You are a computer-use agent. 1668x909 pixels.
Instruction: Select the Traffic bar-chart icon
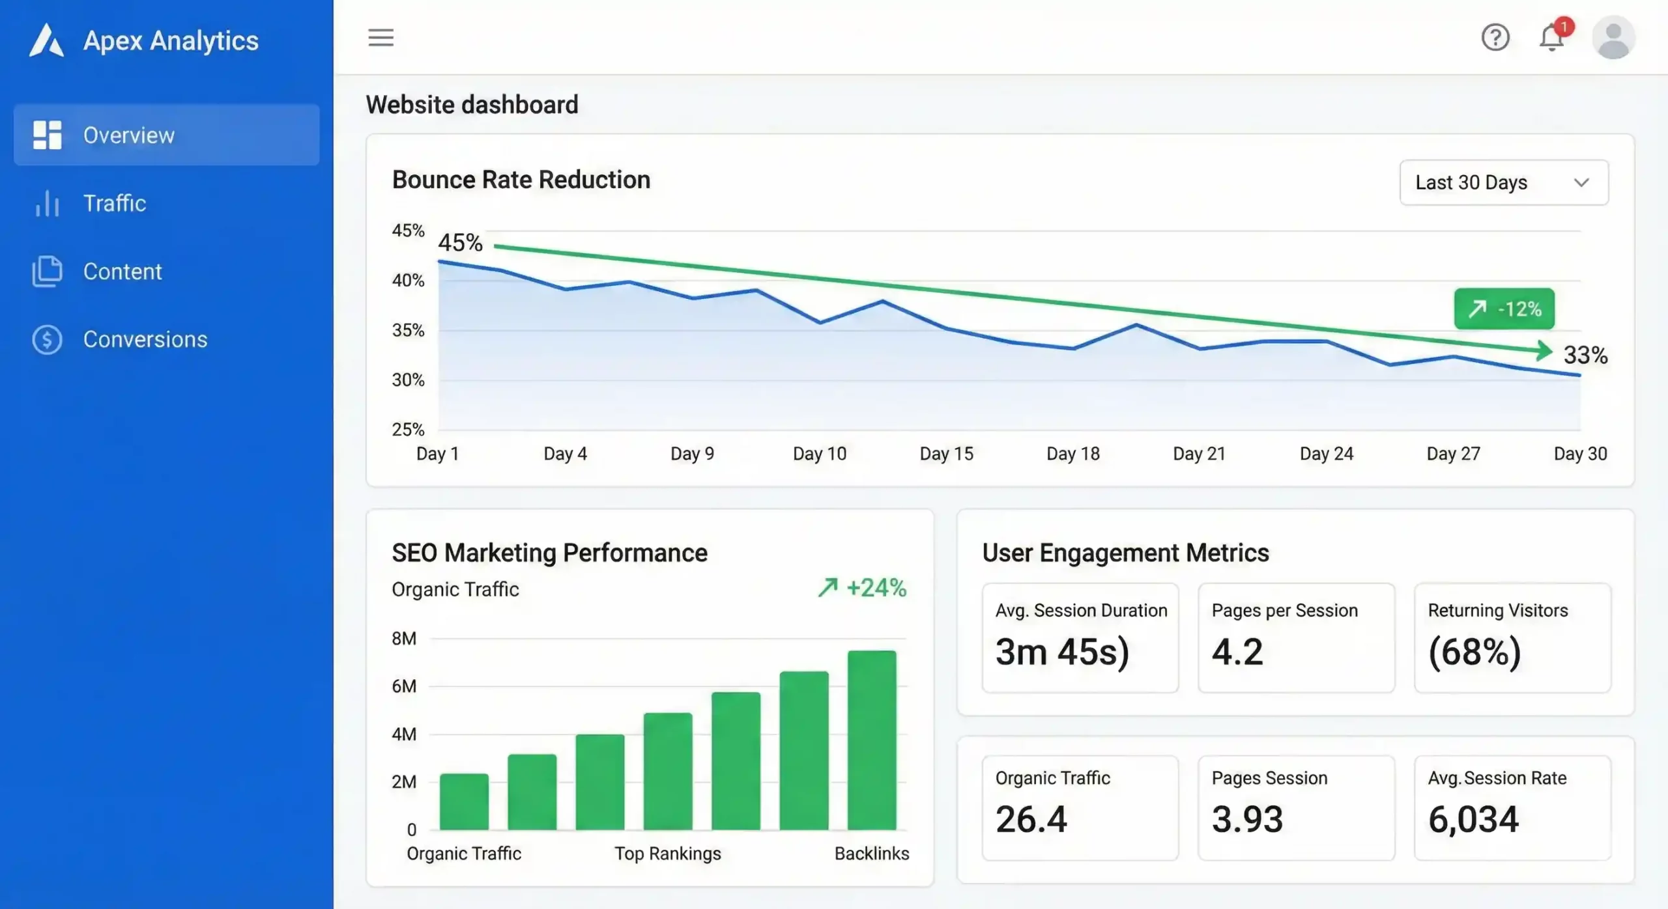(x=48, y=203)
